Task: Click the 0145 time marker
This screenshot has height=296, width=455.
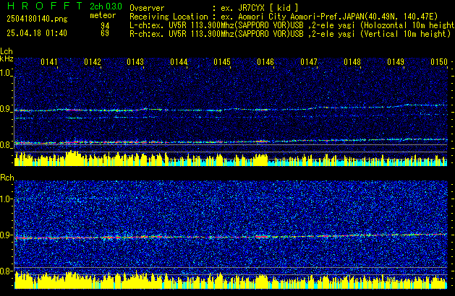Action: point(222,62)
